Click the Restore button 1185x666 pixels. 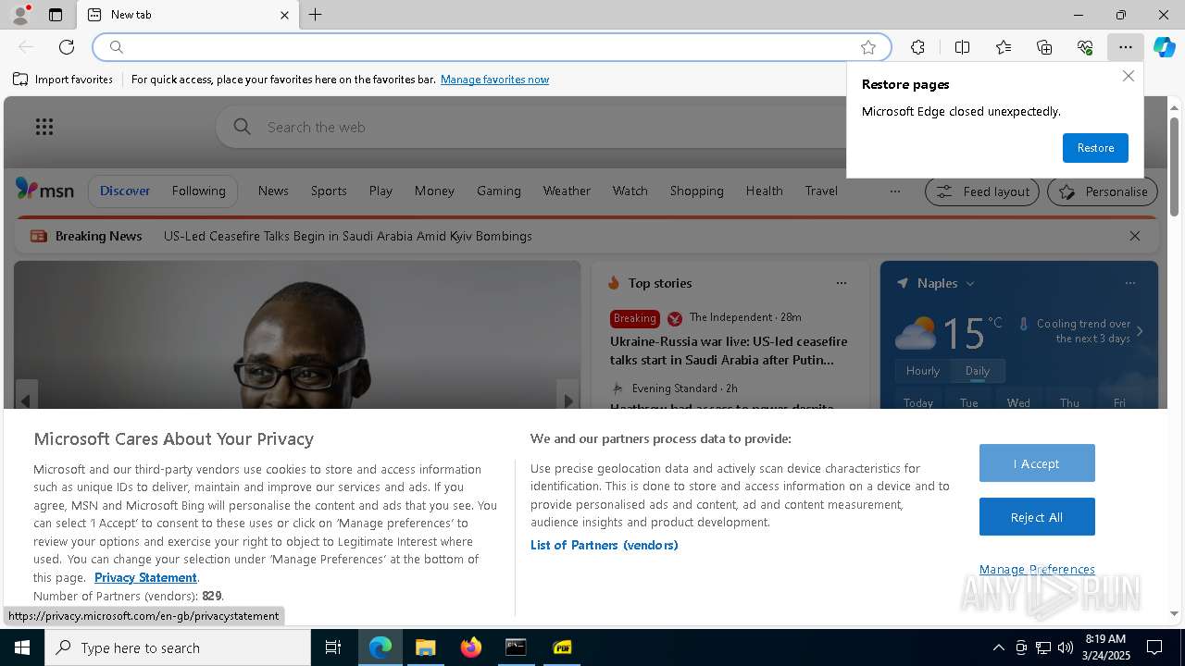click(x=1095, y=148)
